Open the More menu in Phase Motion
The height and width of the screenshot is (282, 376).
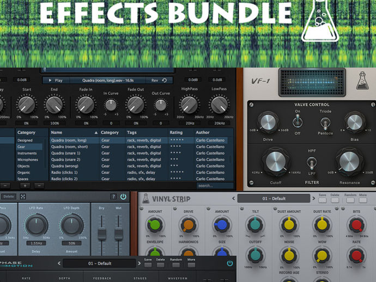[191, 265]
